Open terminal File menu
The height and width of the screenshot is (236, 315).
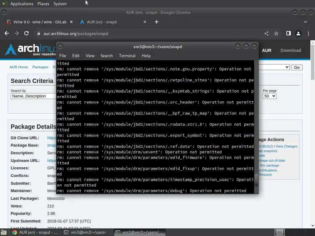(x=63, y=56)
